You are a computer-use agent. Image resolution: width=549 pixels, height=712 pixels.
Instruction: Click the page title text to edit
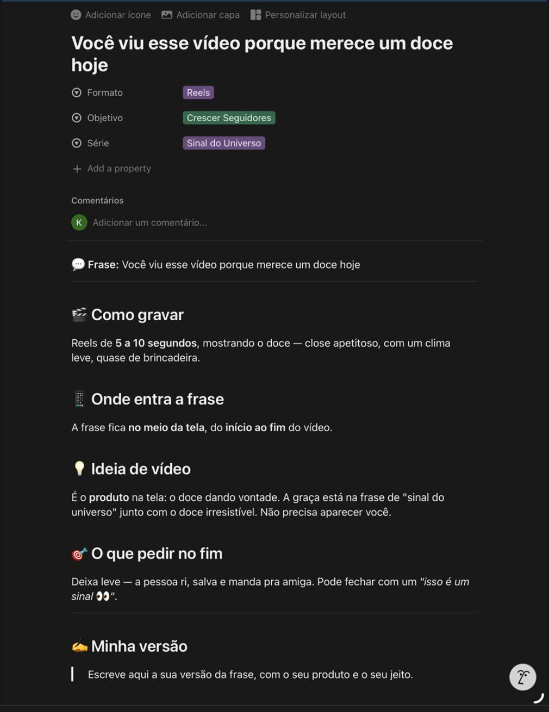pos(262,54)
